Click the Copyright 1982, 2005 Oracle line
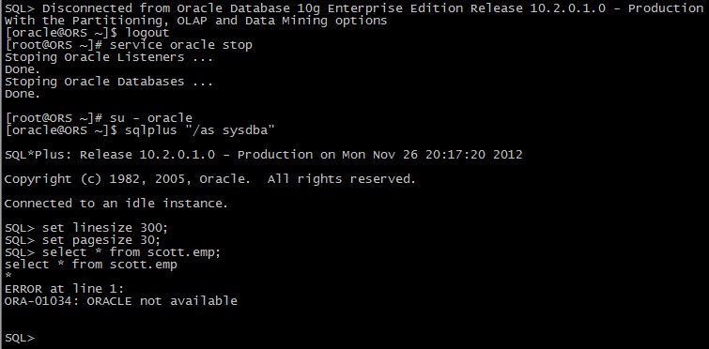709x349 pixels. [x=209, y=179]
